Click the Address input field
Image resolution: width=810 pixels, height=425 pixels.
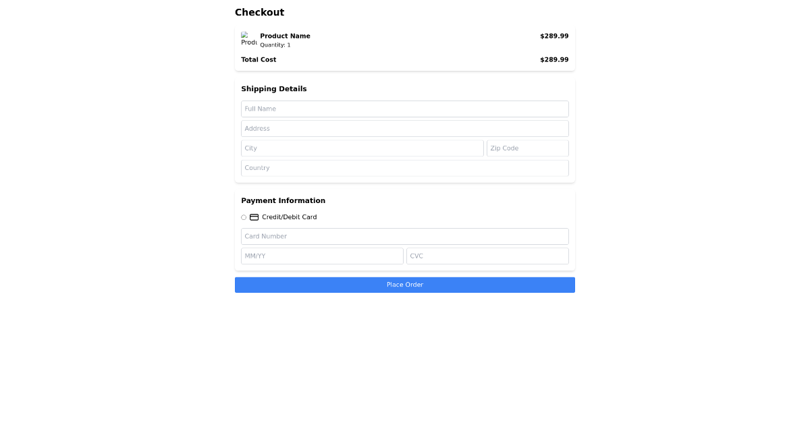[x=405, y=128]
